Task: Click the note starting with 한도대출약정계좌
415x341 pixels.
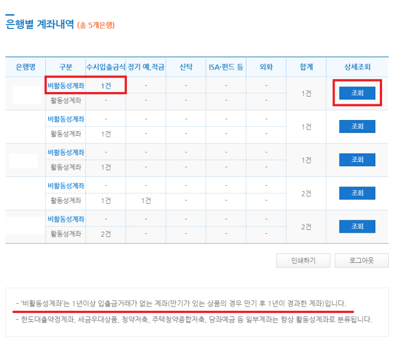Action: (194, 320)
